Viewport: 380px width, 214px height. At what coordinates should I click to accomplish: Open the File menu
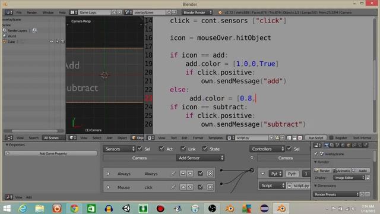point(19,12)
